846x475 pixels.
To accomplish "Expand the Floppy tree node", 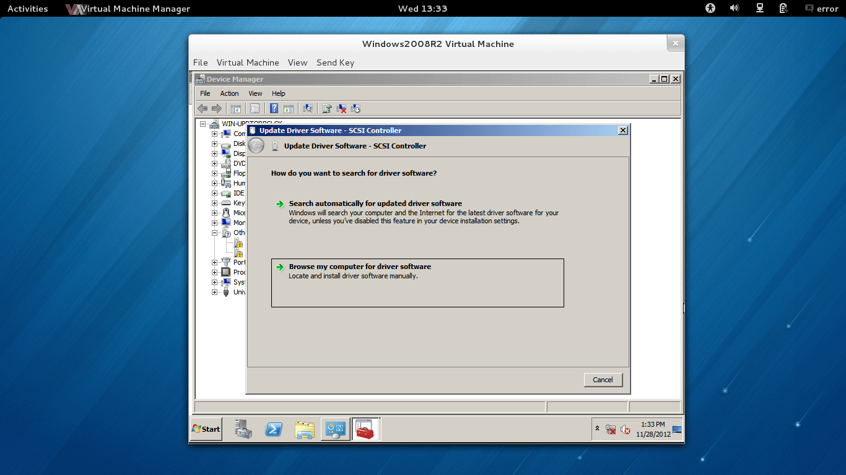I will pyautogui.click(x=215, y=173).
